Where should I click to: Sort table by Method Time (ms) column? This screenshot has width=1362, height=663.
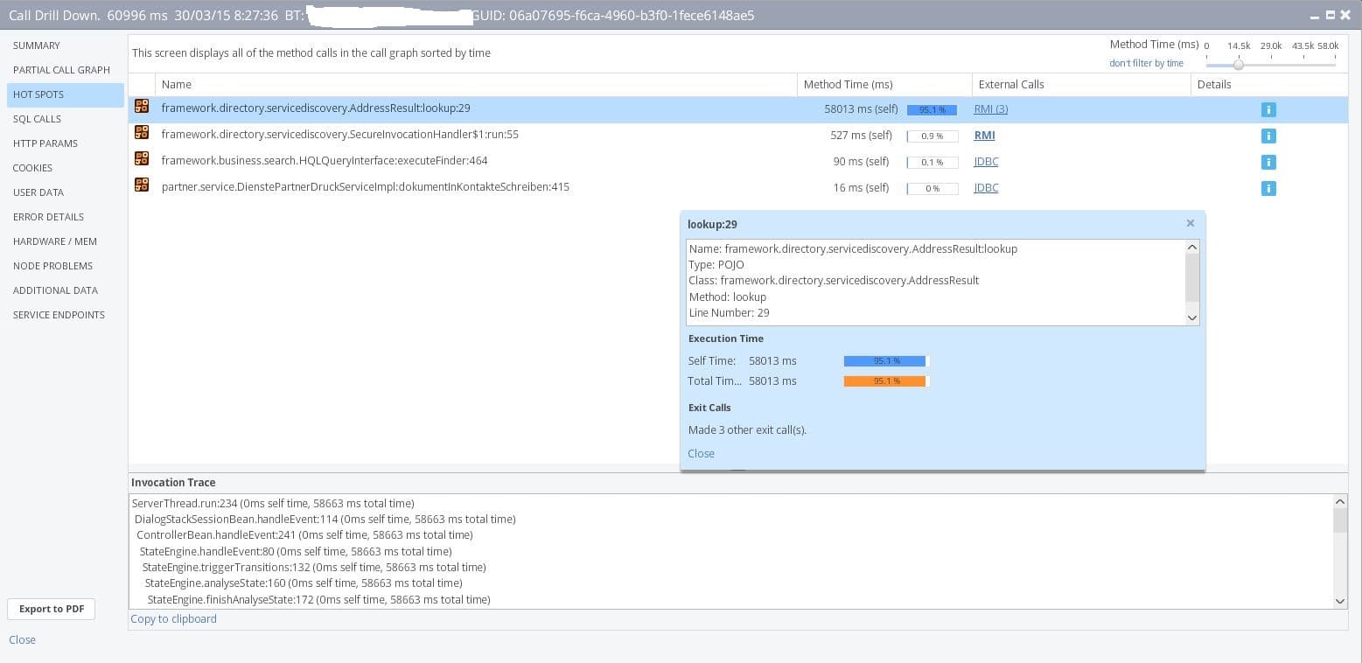point(848,85)
